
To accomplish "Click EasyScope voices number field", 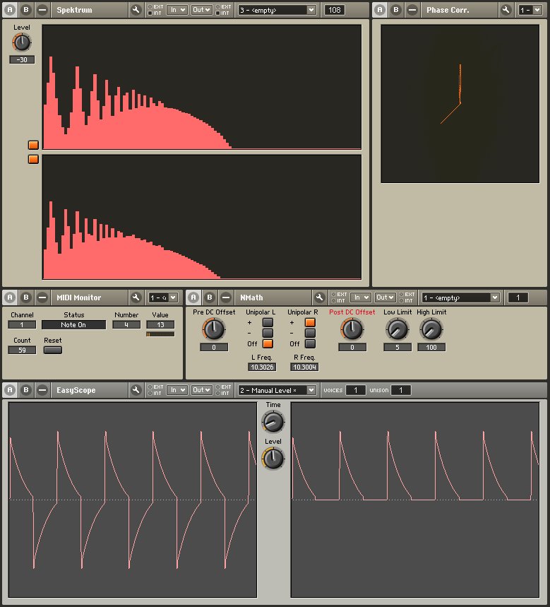I will coord(355,390).
